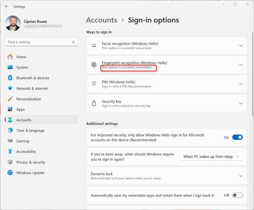Click the Ciprian Rusen profile picture

coord(13,23)
